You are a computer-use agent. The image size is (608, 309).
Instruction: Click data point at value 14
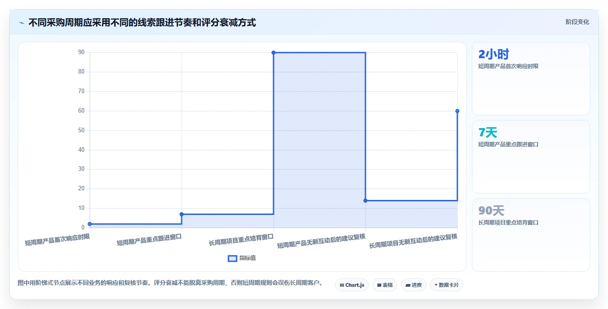pos(365,200)
